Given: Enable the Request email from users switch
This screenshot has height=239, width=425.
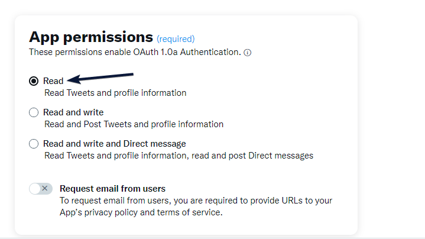Looking at the screenshot, I should [41, 189].
